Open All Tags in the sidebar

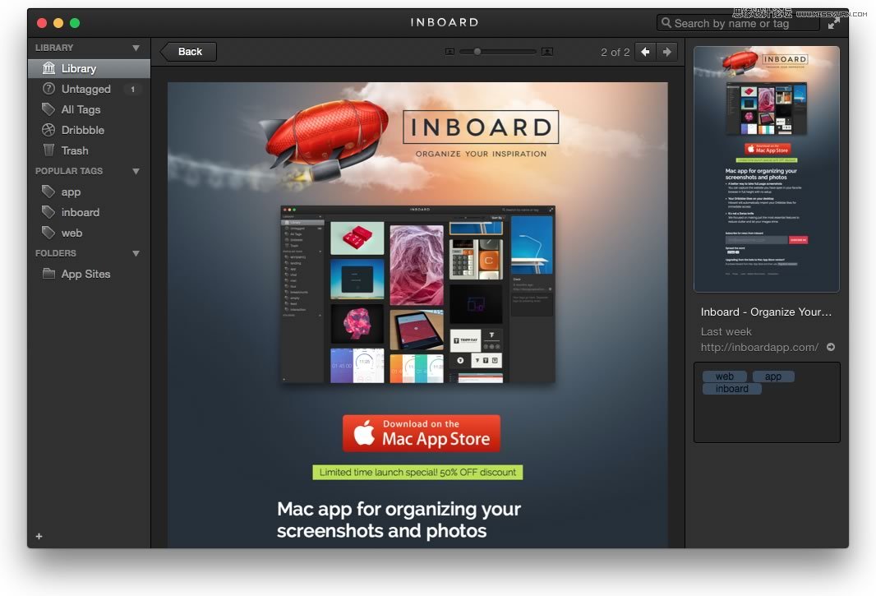tap(90, 109)
